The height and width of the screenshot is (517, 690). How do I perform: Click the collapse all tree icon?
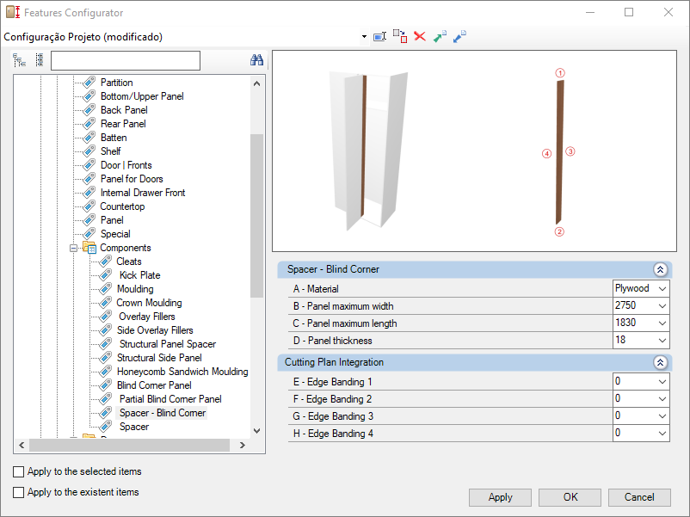coord(39,60)
